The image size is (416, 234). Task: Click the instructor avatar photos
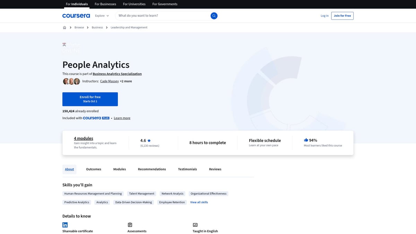pos(71,81)
